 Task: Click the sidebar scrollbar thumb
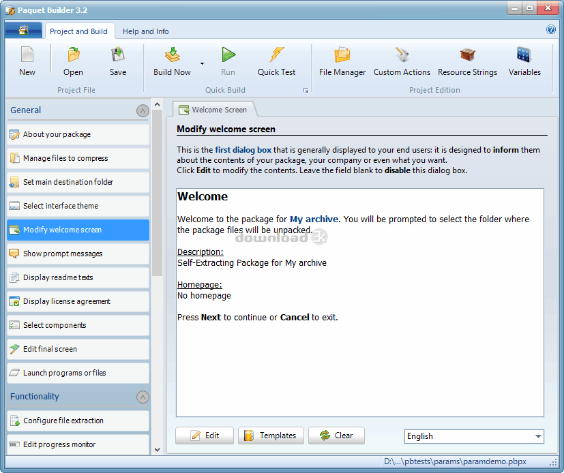tap(157, 193)
